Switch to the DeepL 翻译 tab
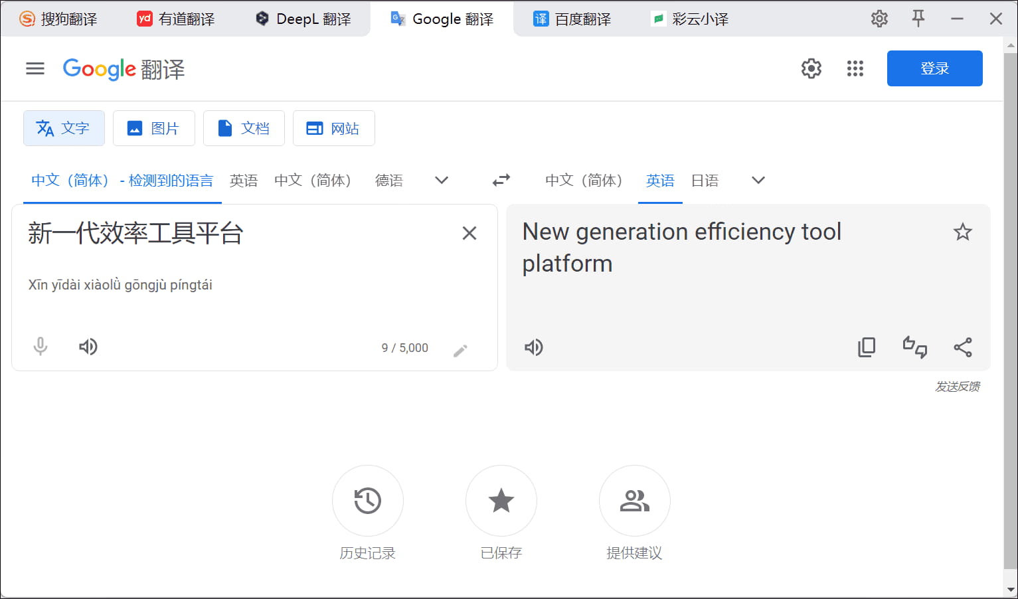The height and width of the screenshot is (599, 1018). coord(304,19)
